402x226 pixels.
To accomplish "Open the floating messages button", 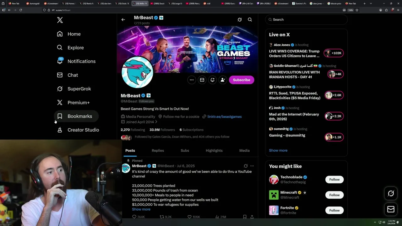I will coord(391,209).
